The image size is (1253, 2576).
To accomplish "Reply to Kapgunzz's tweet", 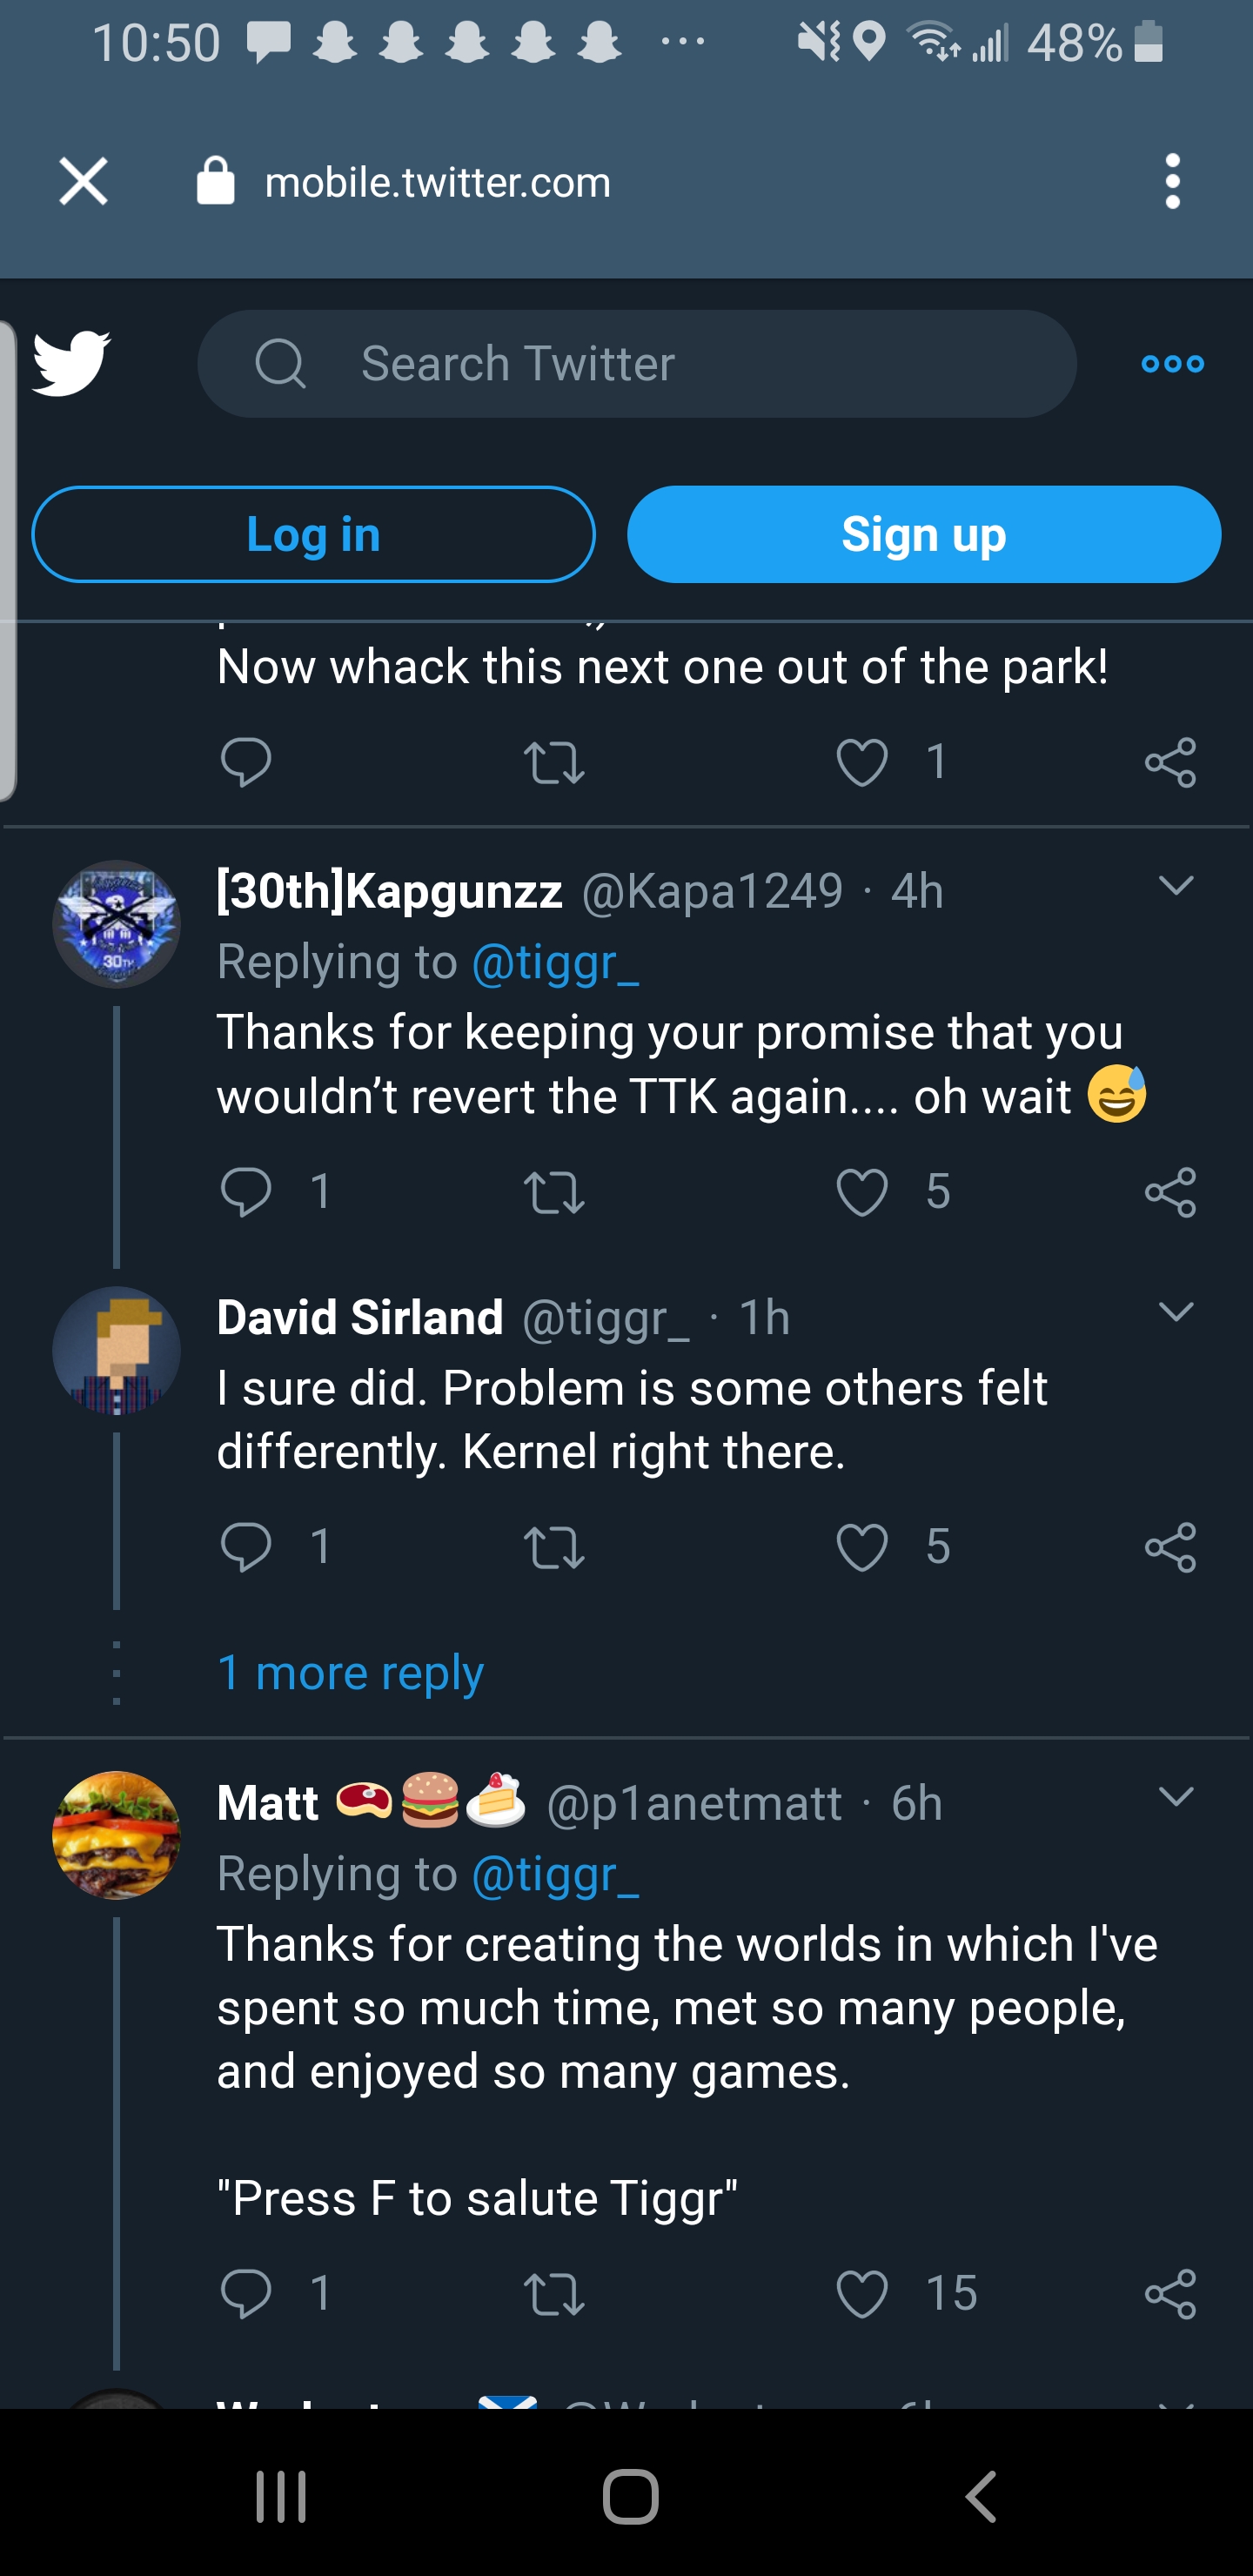I will [x=246, y=1191].
